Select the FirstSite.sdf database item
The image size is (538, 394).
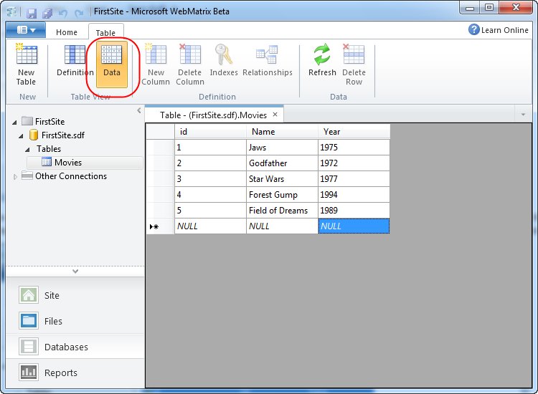click(57, 135)
